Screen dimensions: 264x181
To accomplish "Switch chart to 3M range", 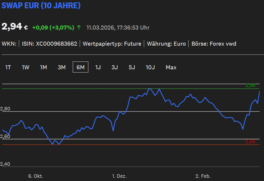I will [62, 67].
